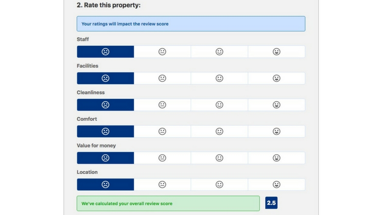The width and height of the screenshot is (382, 215).
Task: Rate Cleanliness with the very happy face
Action: (276, 105)
